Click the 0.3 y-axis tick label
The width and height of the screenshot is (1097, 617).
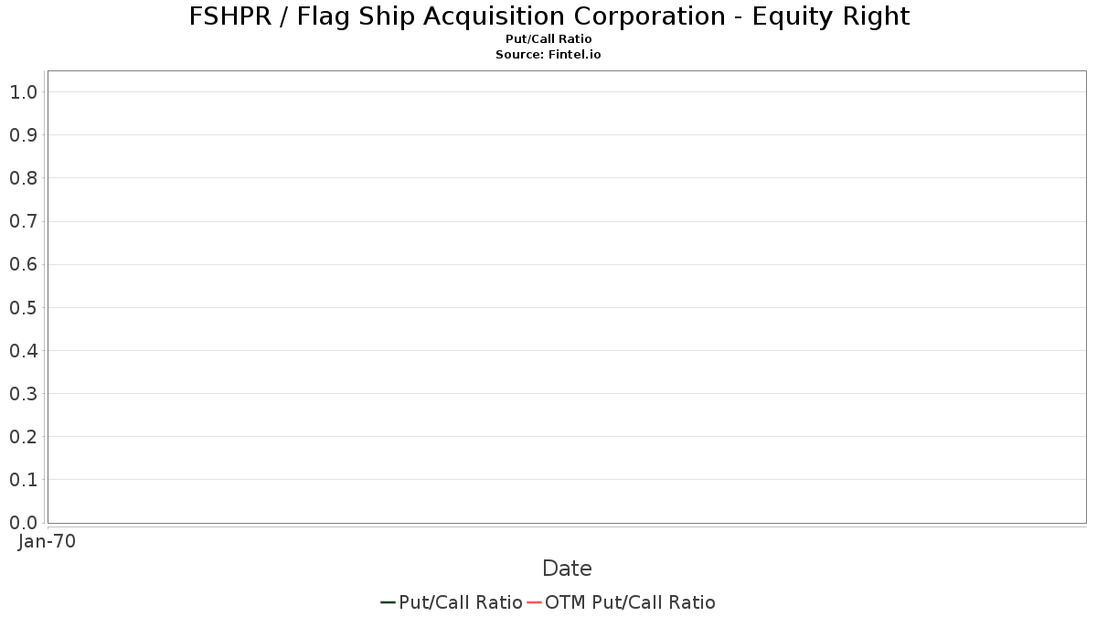pyautogui.click(x=23, y=394)
